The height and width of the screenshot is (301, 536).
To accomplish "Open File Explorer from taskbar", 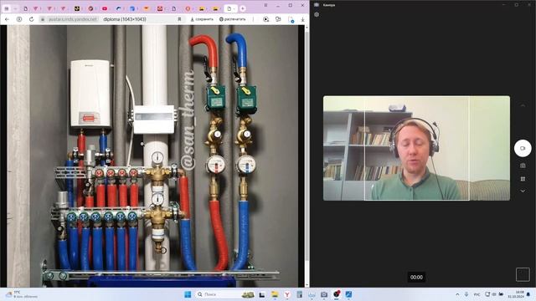I will pos(275,294).
